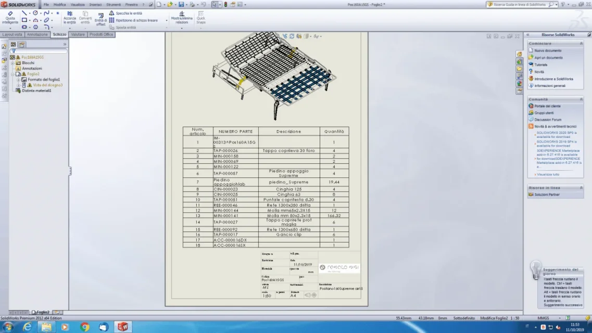Open the Tutorials link
592x333 pixels.
coord(540,65)
